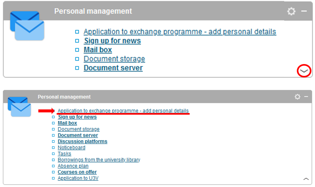Minimize the upper Personal management panel
This screenshot has width=315, height=187.
tap(304, 11)
